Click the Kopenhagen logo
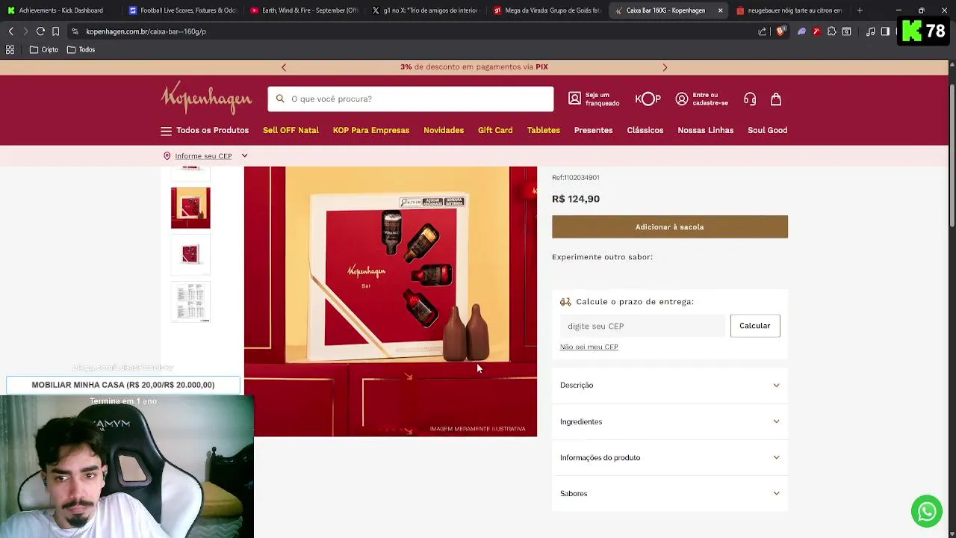 pyautogui.click(x=207, y=98)
